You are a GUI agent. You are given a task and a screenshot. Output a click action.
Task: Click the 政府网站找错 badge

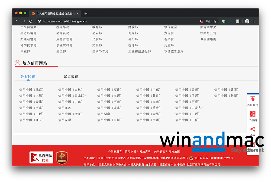click(x=41, y=157)
